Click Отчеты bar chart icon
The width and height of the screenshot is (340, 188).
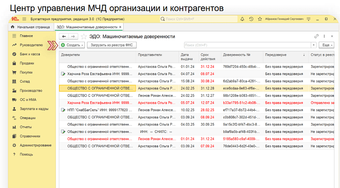pyautogui.click(x=14, y=127)
